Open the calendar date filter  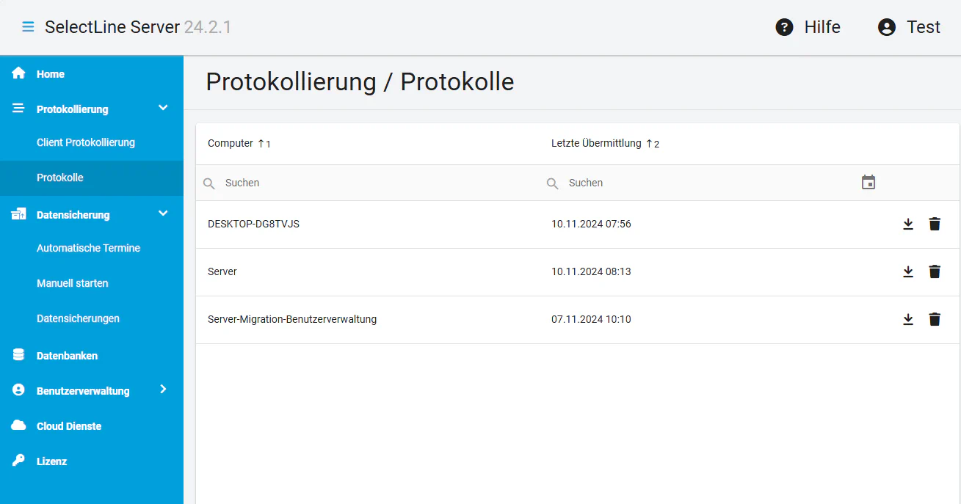pos(868,182)
